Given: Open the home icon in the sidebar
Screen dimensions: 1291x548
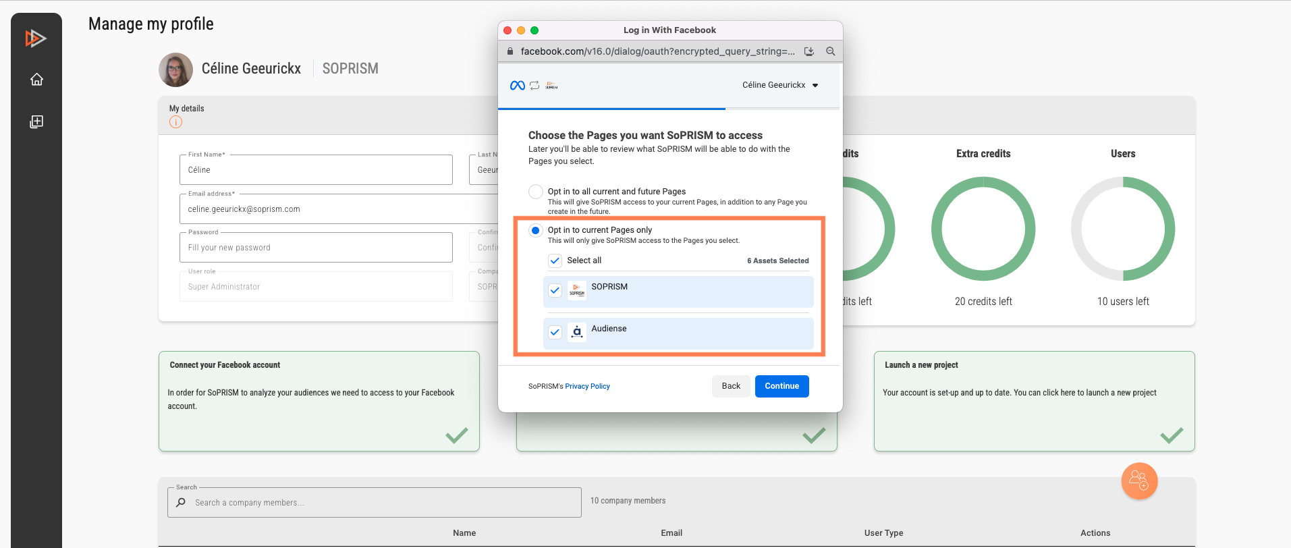Looking at the screenshot, I should 36,80.
